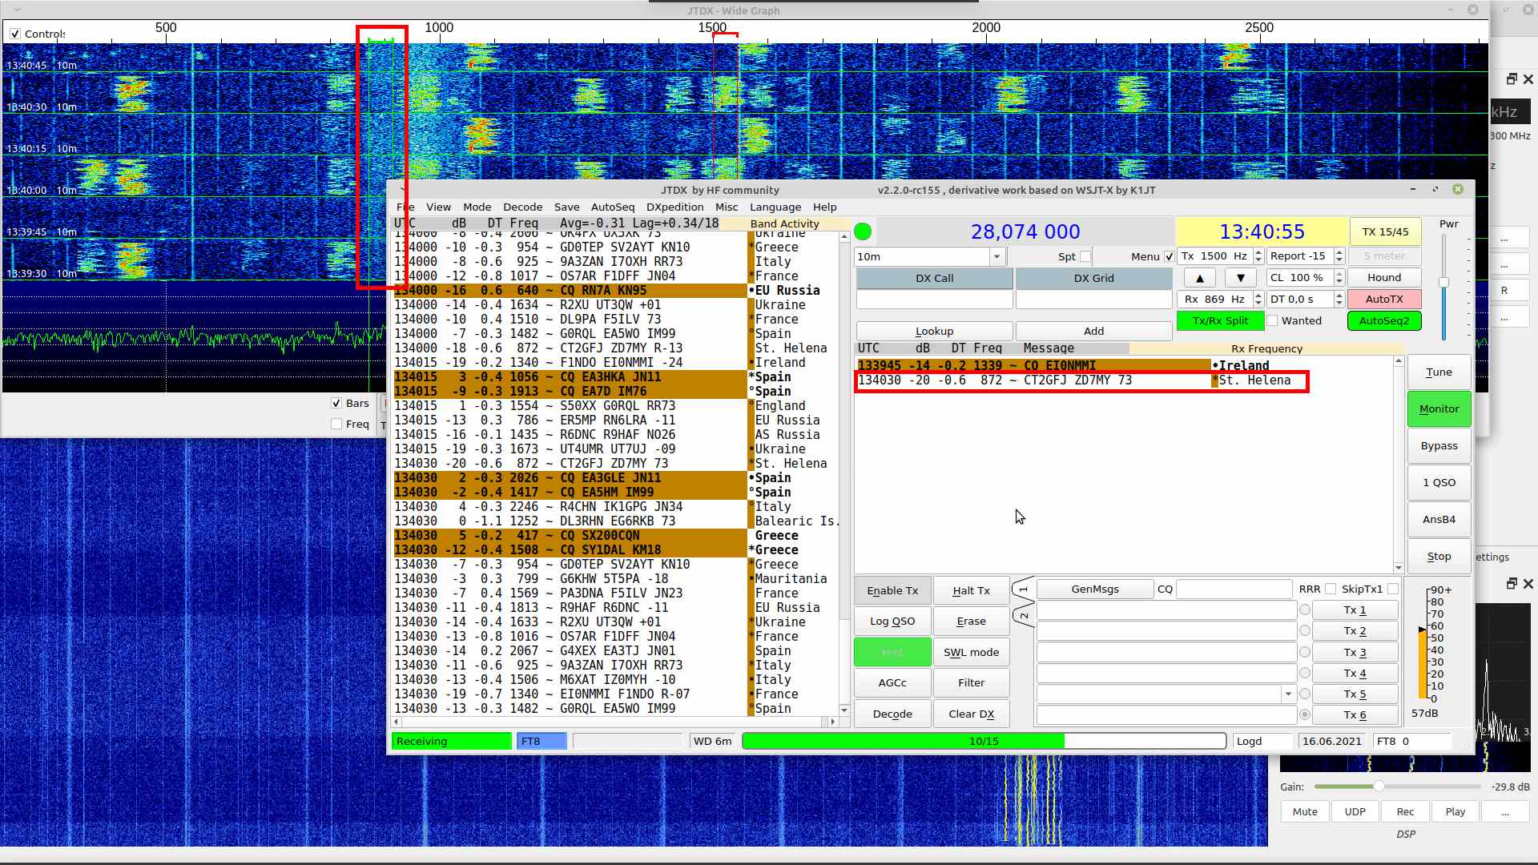Click the Tx/Rx Split indicator
Screen dimensions: 1538x865
point(1219,320)
